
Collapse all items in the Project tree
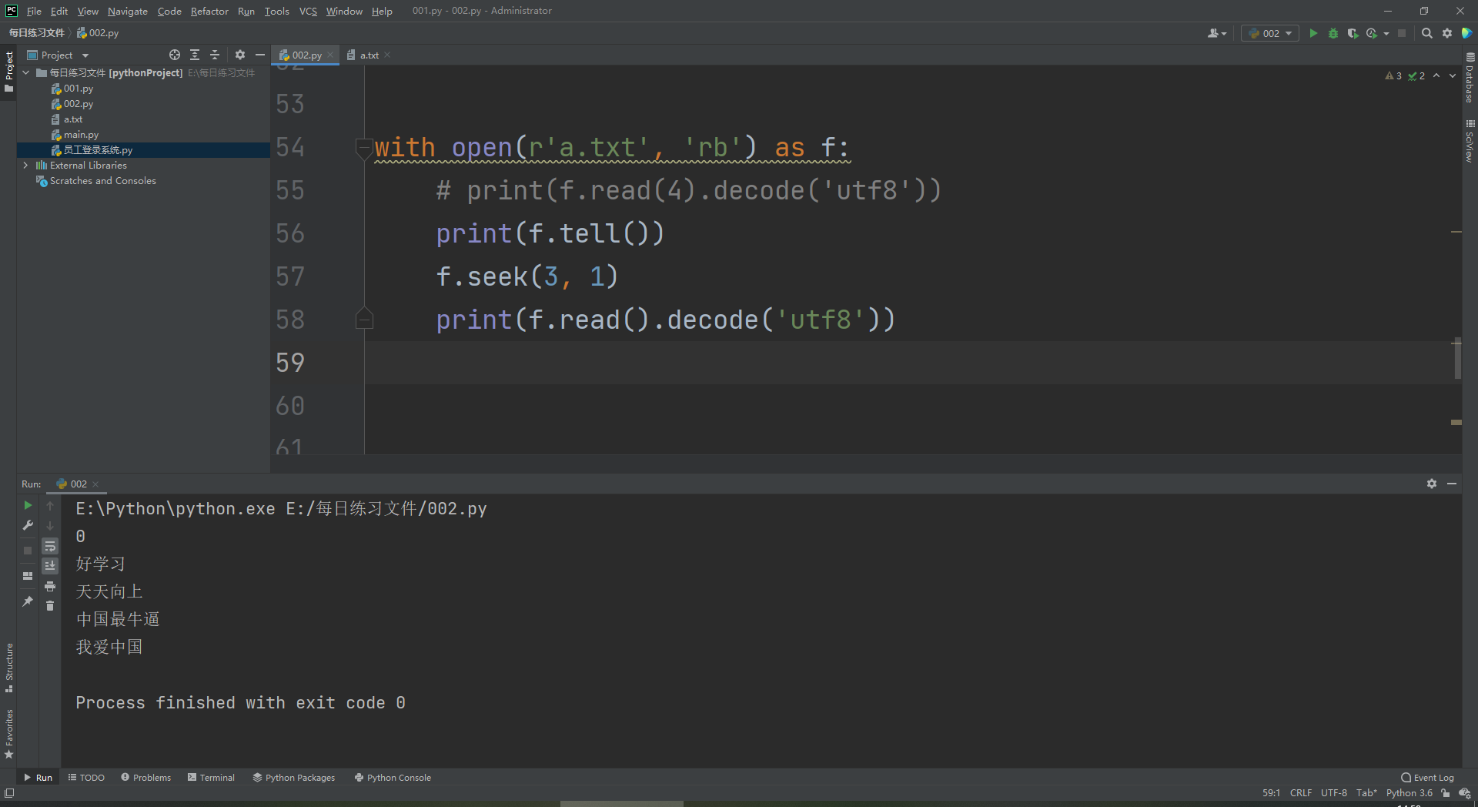(x=215, y=55)
